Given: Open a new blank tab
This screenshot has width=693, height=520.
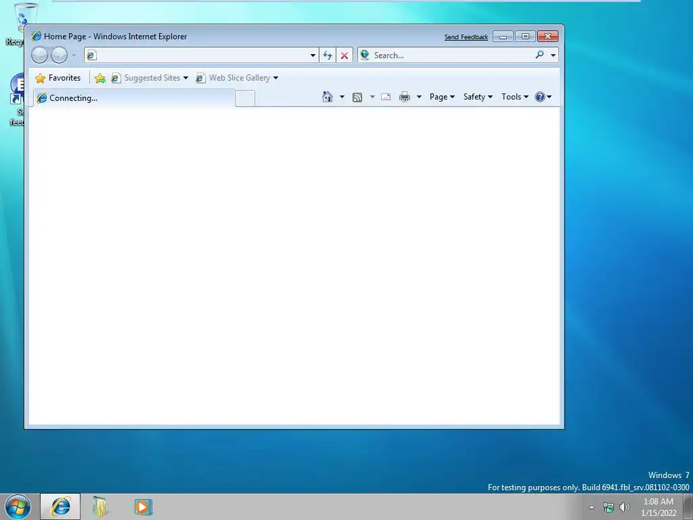Looking at the screenshot, I should (245, 98).
